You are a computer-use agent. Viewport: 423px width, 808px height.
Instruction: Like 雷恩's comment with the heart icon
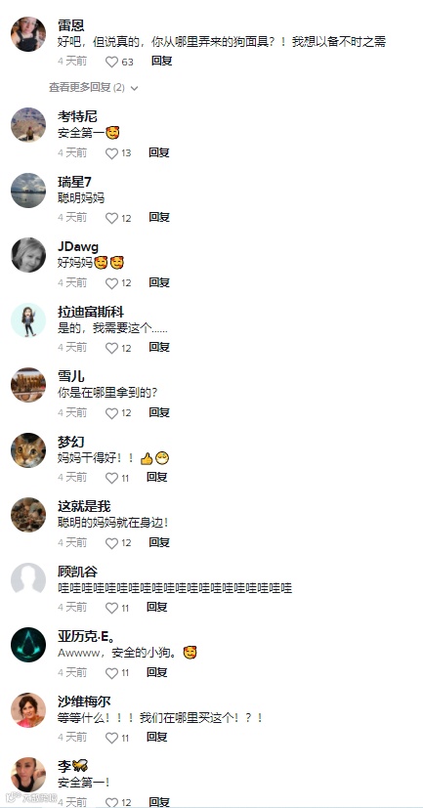coord(111,62)
